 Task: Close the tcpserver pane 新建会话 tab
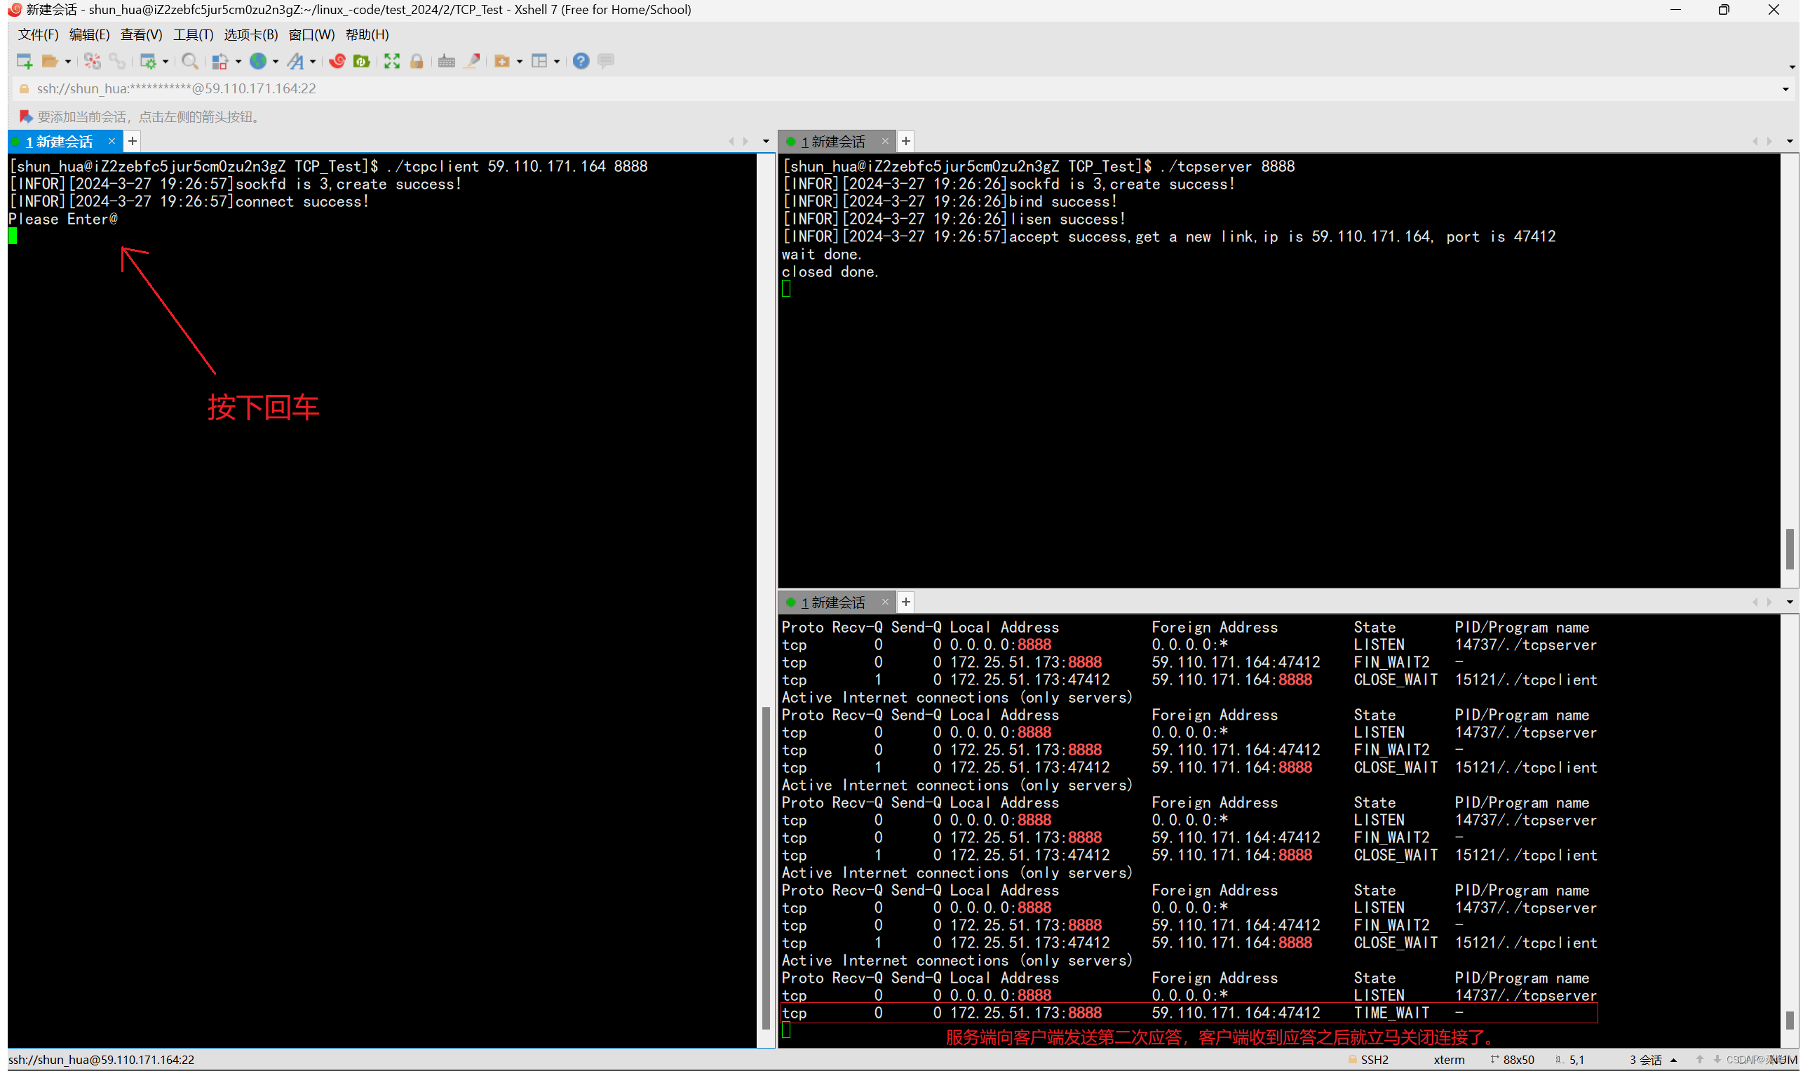885,141
